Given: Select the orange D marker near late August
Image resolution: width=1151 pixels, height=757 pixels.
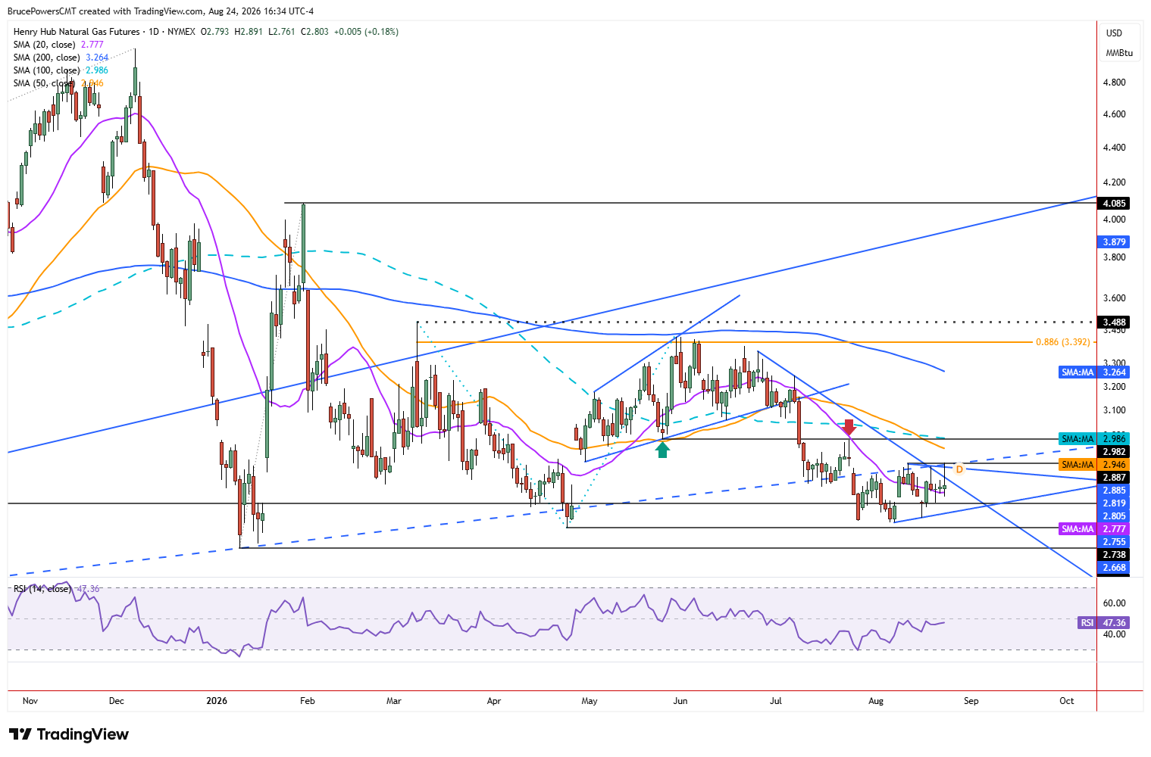Looking at the screenshot, I should (959, 469).
